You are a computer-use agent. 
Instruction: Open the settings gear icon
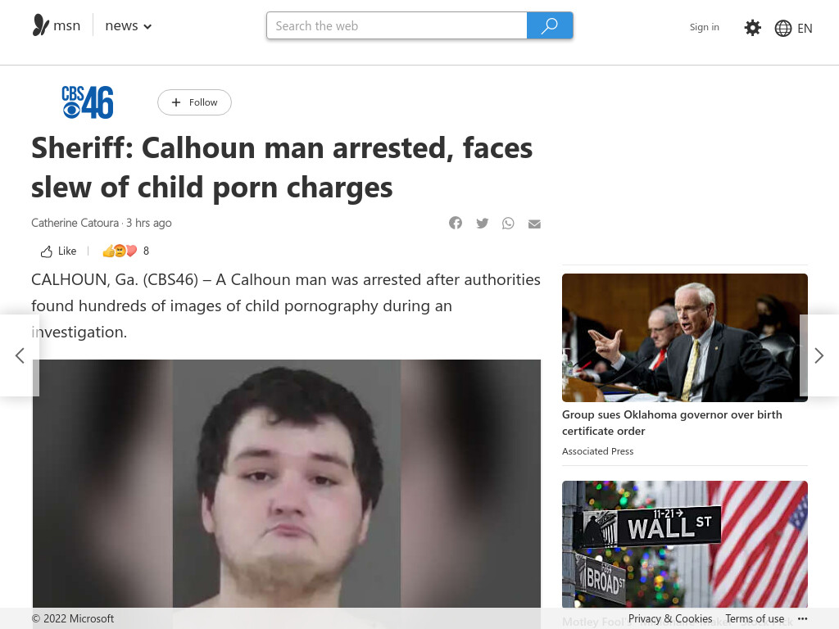(752, 27)
